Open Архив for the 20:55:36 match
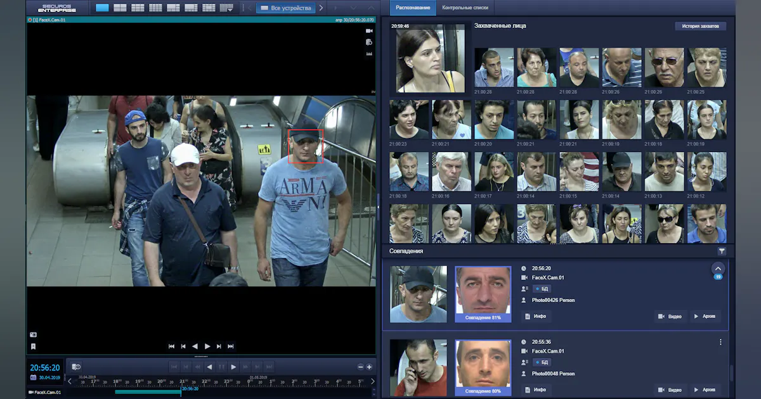This screenshot has width=761, height=399. 705,389
